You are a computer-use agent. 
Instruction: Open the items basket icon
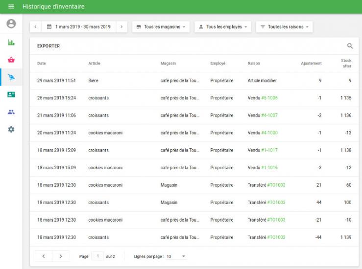click(x=11, y=60)
